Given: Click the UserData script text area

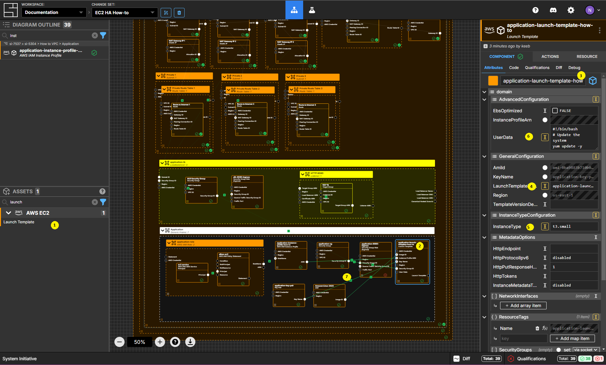Looking at the screenshot, I should tap(574, 137).
